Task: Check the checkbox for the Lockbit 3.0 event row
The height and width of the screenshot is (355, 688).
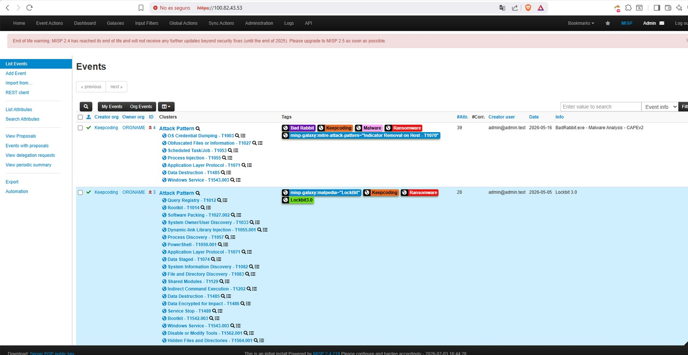Action: (80, 193)
